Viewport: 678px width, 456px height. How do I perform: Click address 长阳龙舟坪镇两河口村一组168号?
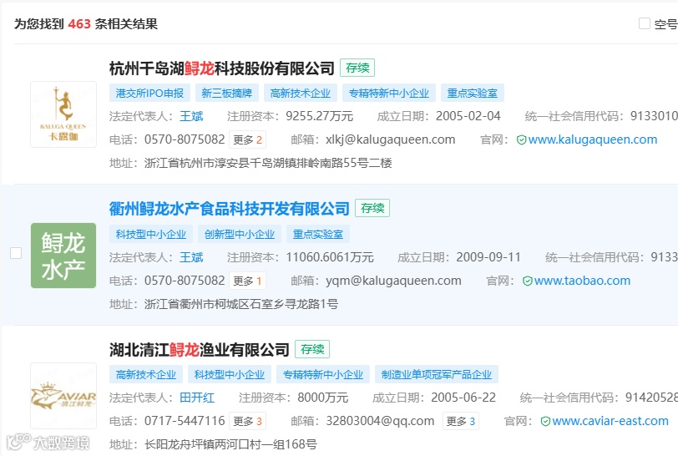click(231, 444)
